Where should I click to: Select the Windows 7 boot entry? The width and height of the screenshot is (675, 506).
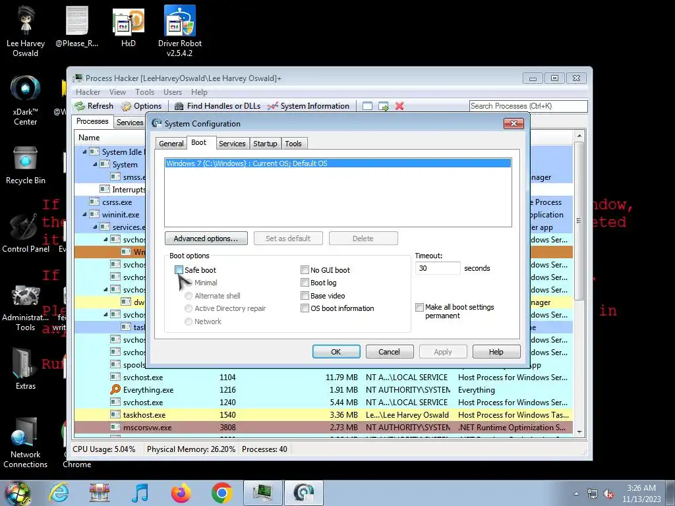pyautogui.click(x=338, y=163)
